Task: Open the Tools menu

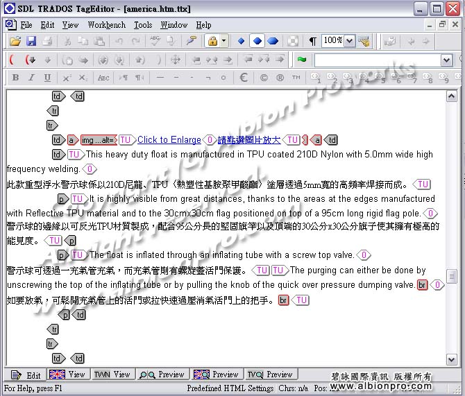Action: click(x=143, y=25)
